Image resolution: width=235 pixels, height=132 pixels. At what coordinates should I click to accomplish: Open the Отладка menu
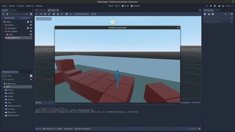click(20, 6)
